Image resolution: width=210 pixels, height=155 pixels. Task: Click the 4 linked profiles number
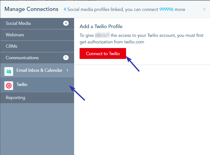tap(65, 9)
